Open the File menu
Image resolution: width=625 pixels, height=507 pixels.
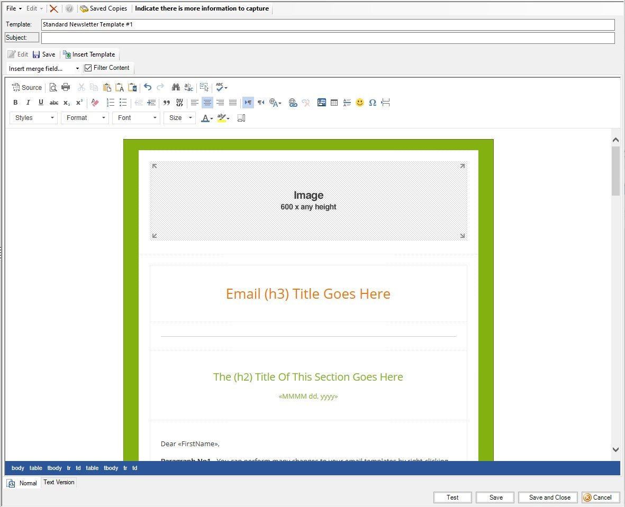click(x=14, y=8)
